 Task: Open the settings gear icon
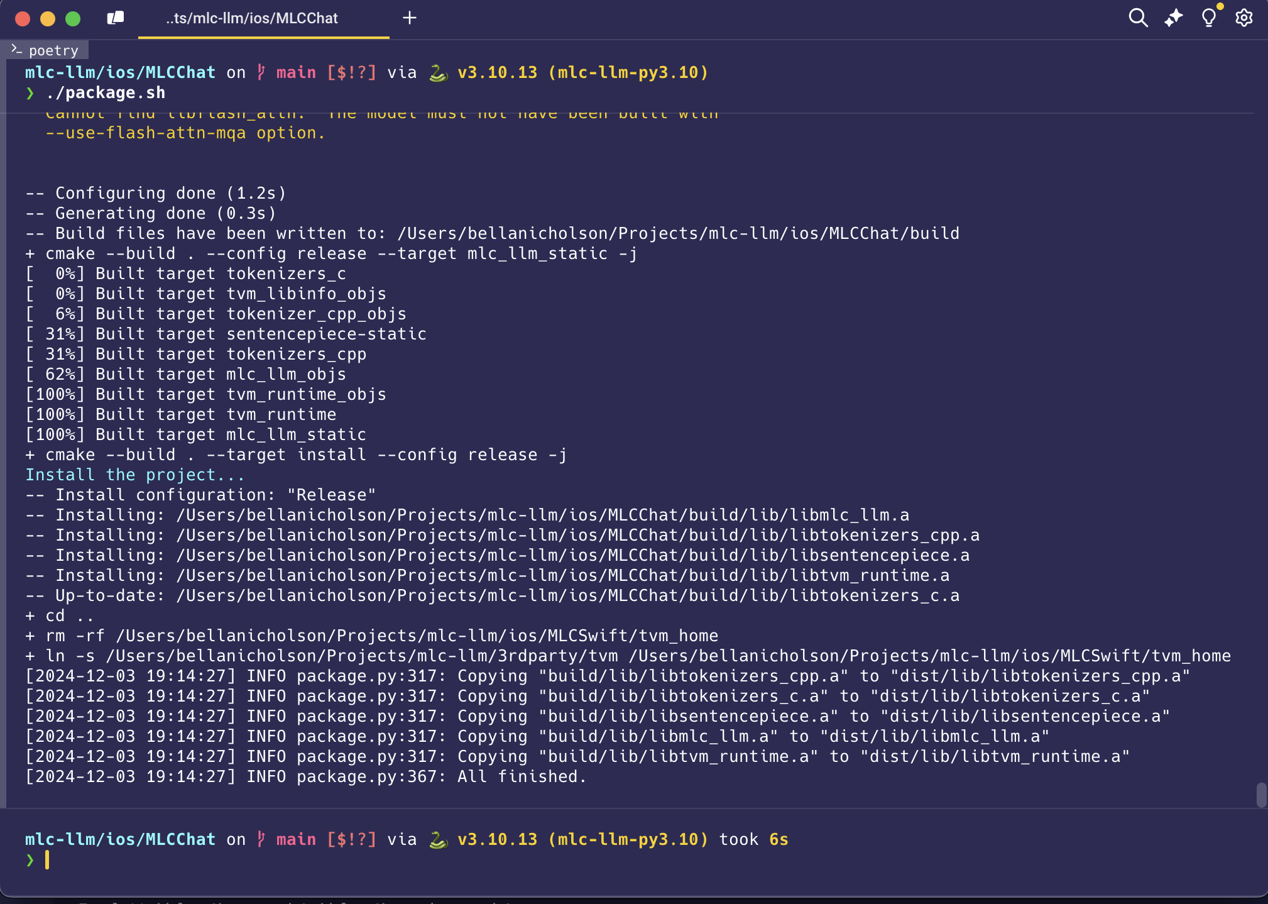coord(1244,18)
